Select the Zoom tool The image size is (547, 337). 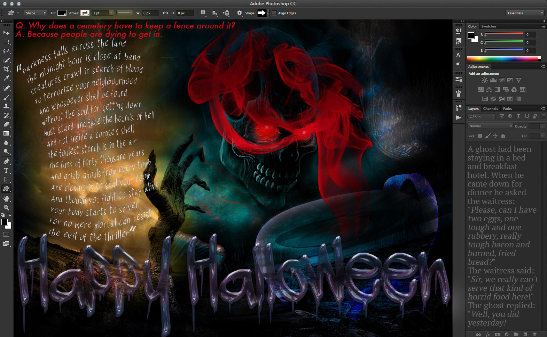click(x=6, y=207)
